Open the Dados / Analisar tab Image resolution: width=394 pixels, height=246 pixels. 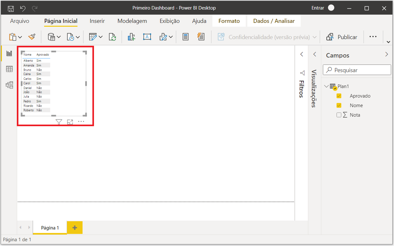pos(274,21)
